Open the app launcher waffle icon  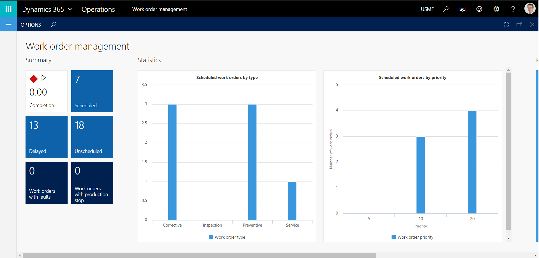point(8,9)
